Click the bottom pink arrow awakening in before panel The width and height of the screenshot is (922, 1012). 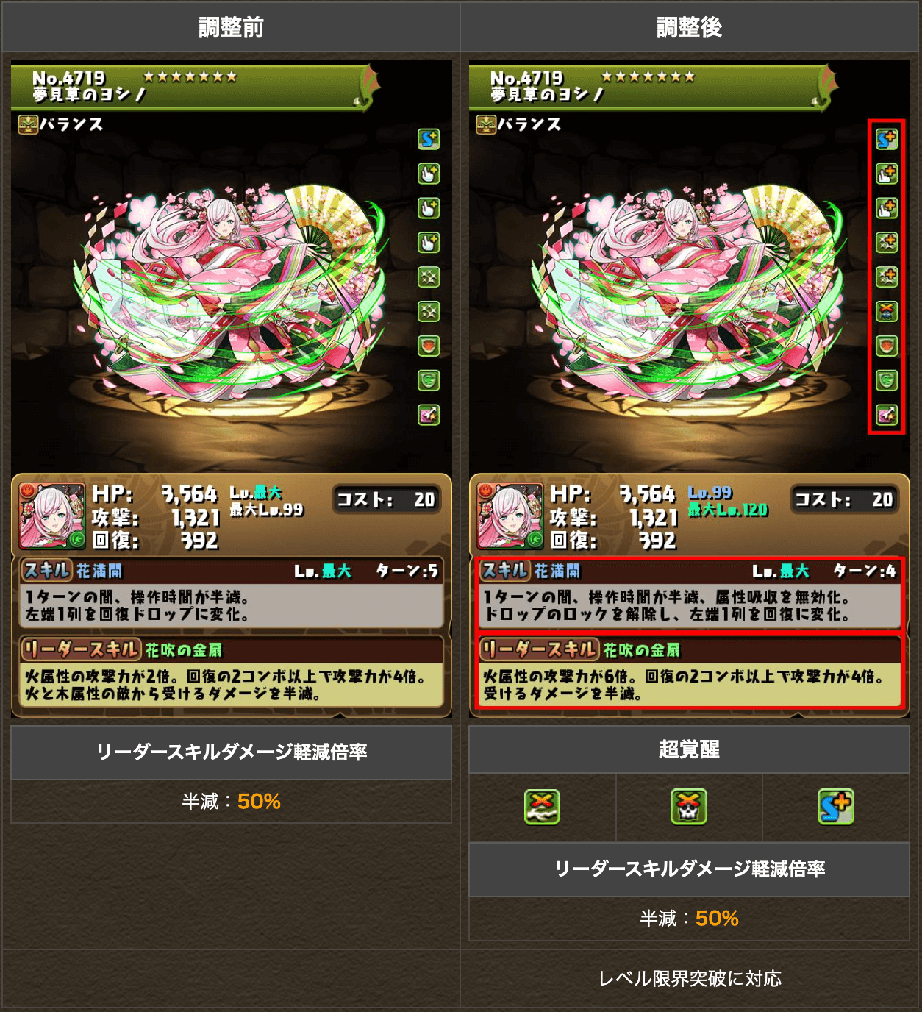(429, 415)
